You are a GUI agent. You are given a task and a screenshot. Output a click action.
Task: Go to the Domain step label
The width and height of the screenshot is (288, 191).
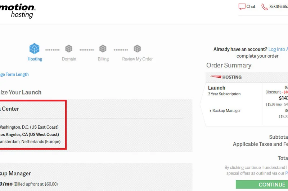(x=69, y=59)
